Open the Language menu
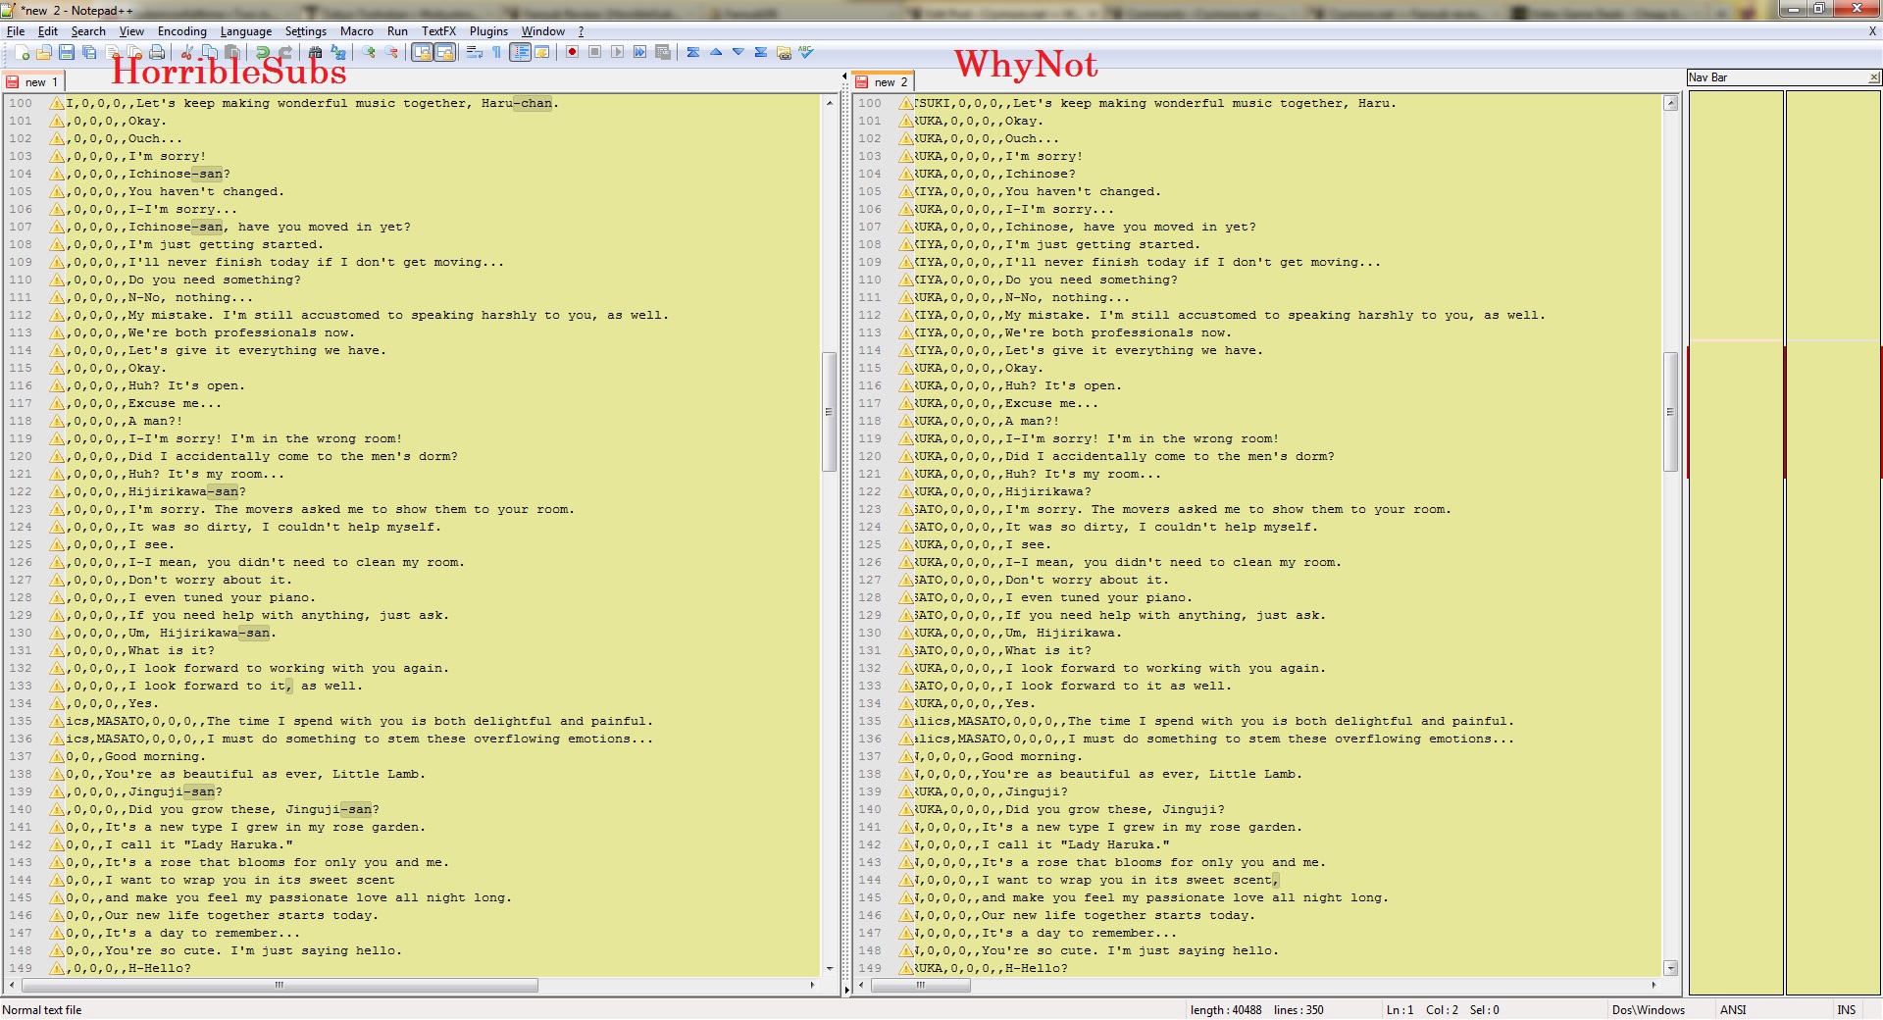This screenshot has width=1883, height=1020. (x=246, y=31)
